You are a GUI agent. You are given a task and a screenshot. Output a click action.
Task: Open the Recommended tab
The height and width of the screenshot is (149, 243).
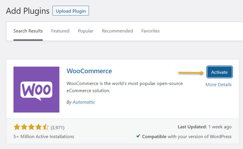(x=117, y=31)
